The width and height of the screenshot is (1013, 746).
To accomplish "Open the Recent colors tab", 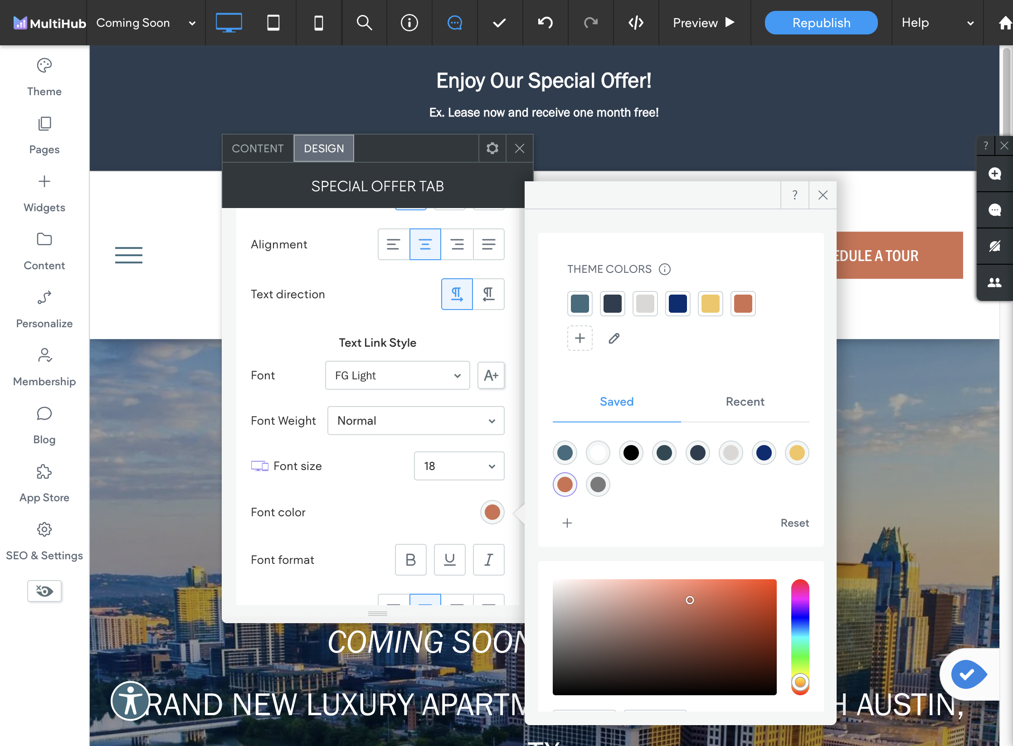I will (x=745, y=402).
